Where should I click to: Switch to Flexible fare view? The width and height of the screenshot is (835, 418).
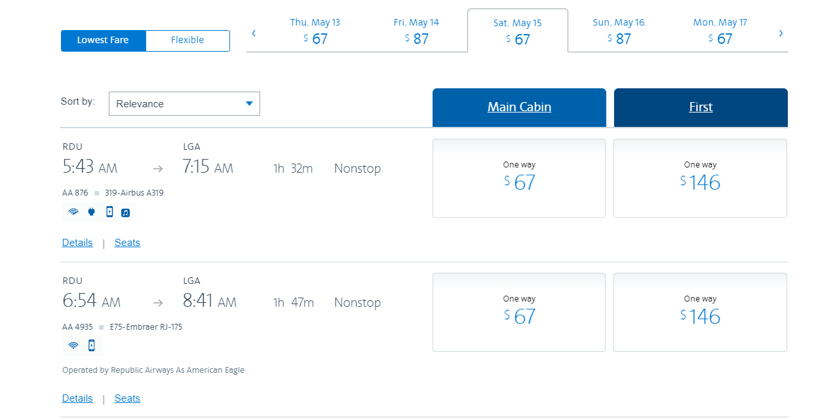click(x=187, y=41)
